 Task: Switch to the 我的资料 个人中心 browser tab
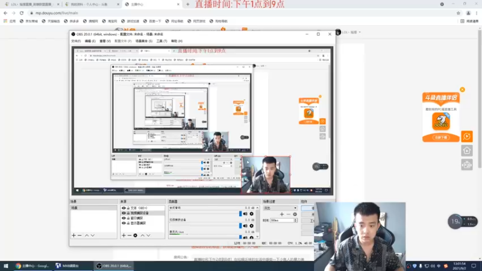point(92,4)
